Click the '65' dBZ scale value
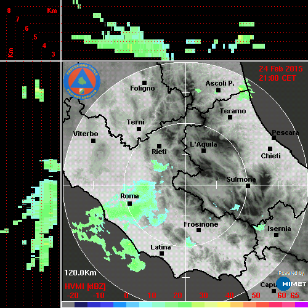Viewport: 308px width, 308px height. [x=294, y=296]
